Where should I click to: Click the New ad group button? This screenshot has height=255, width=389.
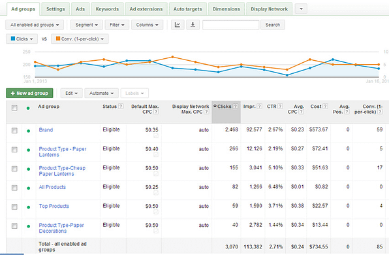click(29, 93)
